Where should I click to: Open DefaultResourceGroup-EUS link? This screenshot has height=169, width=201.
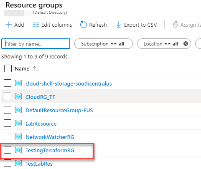click(59, 111)
